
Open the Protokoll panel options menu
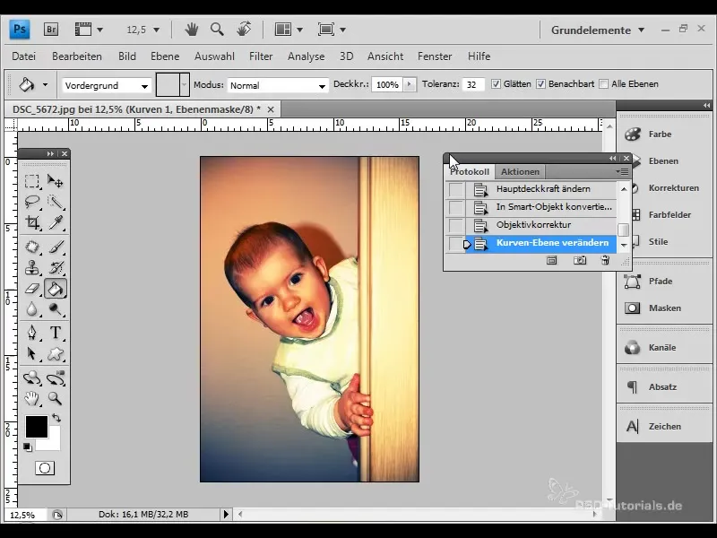click(623, 171)
